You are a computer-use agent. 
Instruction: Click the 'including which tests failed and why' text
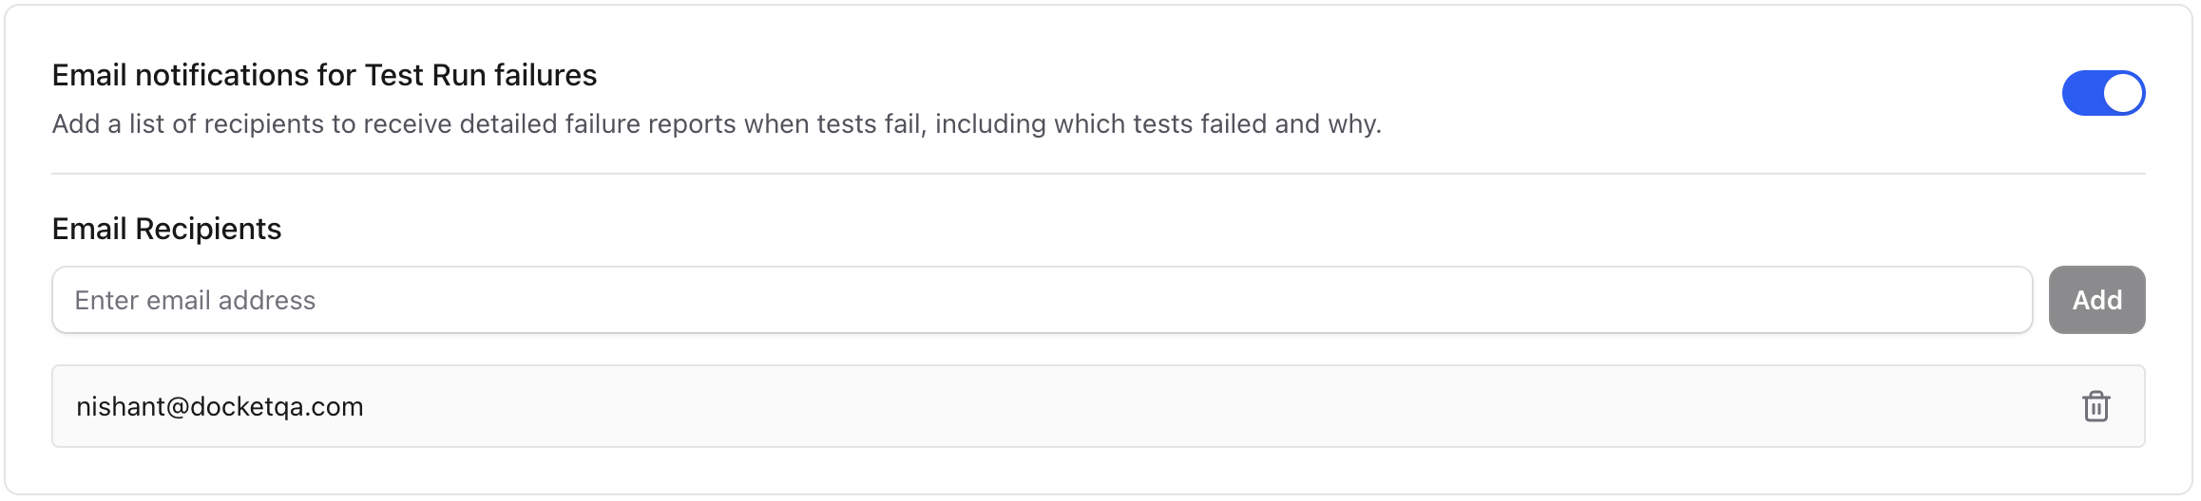1158,124
